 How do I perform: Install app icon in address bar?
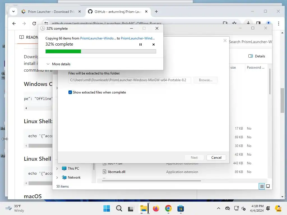coord(225,23)
